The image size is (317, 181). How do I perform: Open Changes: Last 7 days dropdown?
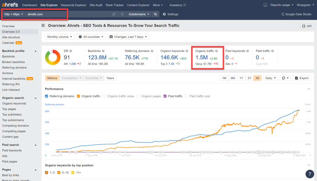[128, 37]
